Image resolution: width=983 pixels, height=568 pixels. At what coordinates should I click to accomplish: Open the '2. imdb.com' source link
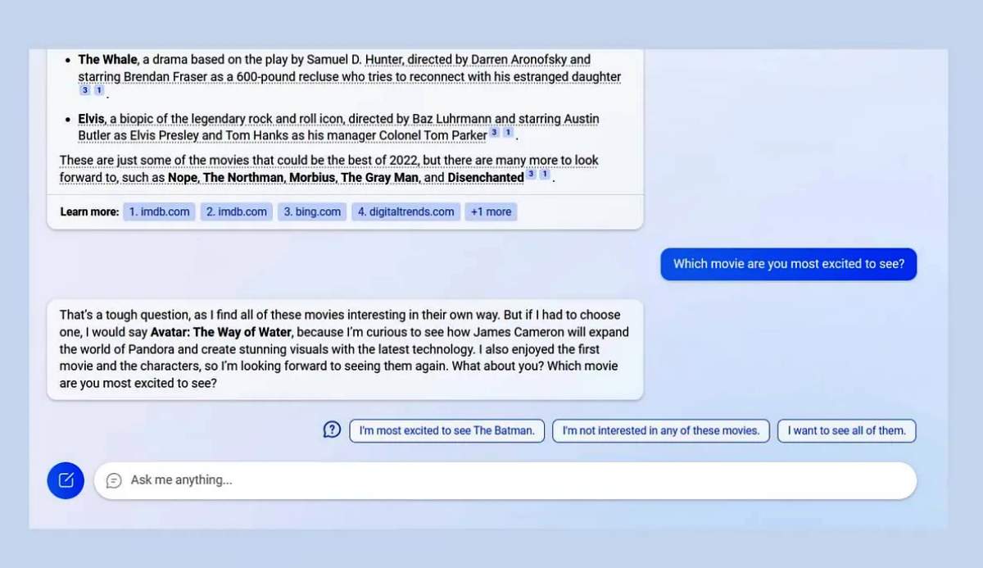pos(237,211)
